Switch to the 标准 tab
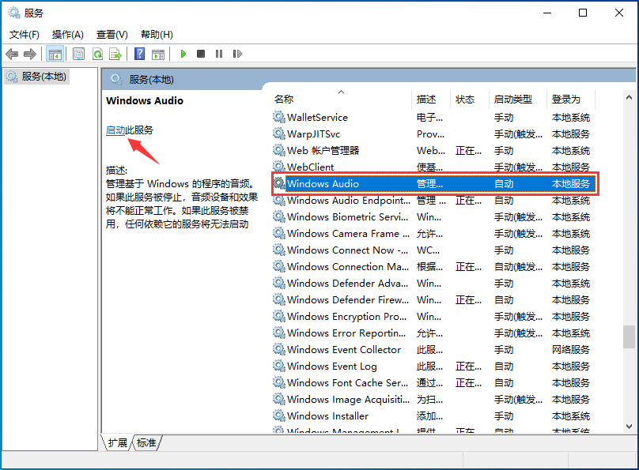Viewport: 639px width, 470px height. 146,442
